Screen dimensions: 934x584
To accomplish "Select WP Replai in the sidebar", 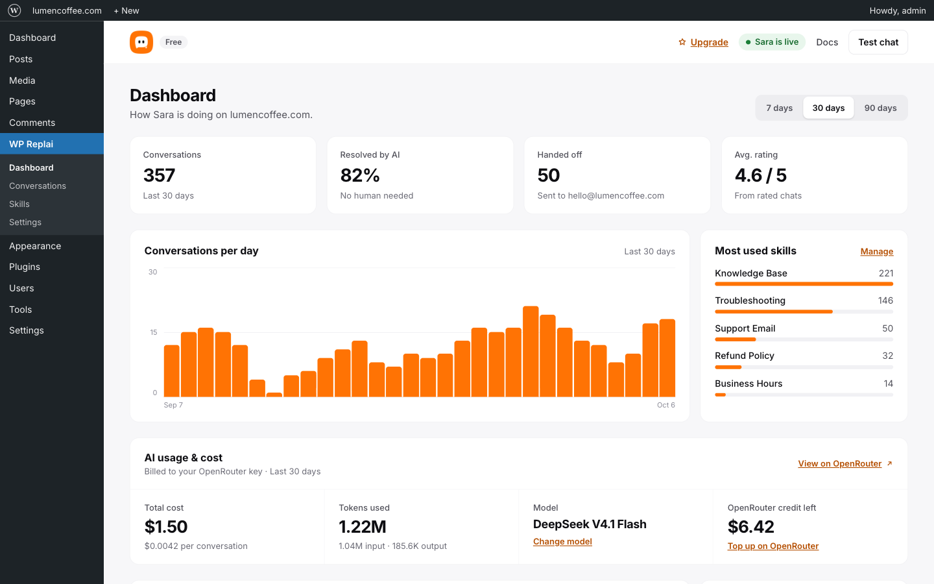I will [x=52, y=144].
